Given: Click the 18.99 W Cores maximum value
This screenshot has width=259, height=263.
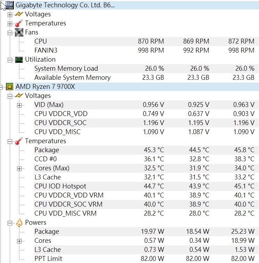Looking at the screenshot, I should pos(243,240).
